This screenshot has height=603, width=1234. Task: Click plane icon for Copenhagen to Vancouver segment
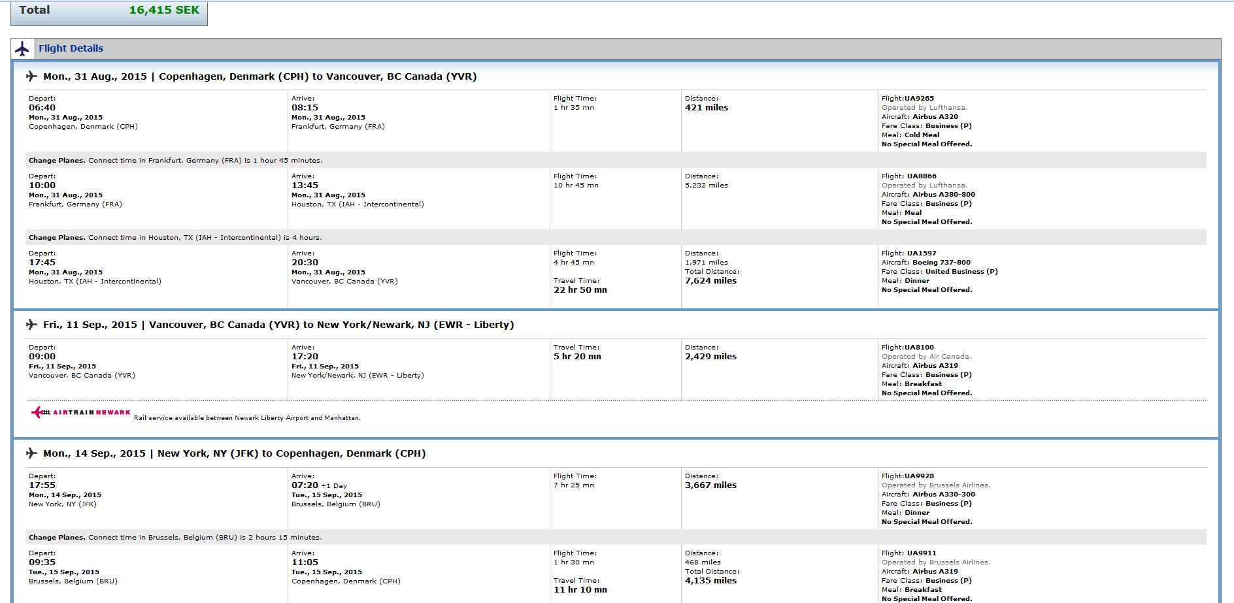(31, 76)
